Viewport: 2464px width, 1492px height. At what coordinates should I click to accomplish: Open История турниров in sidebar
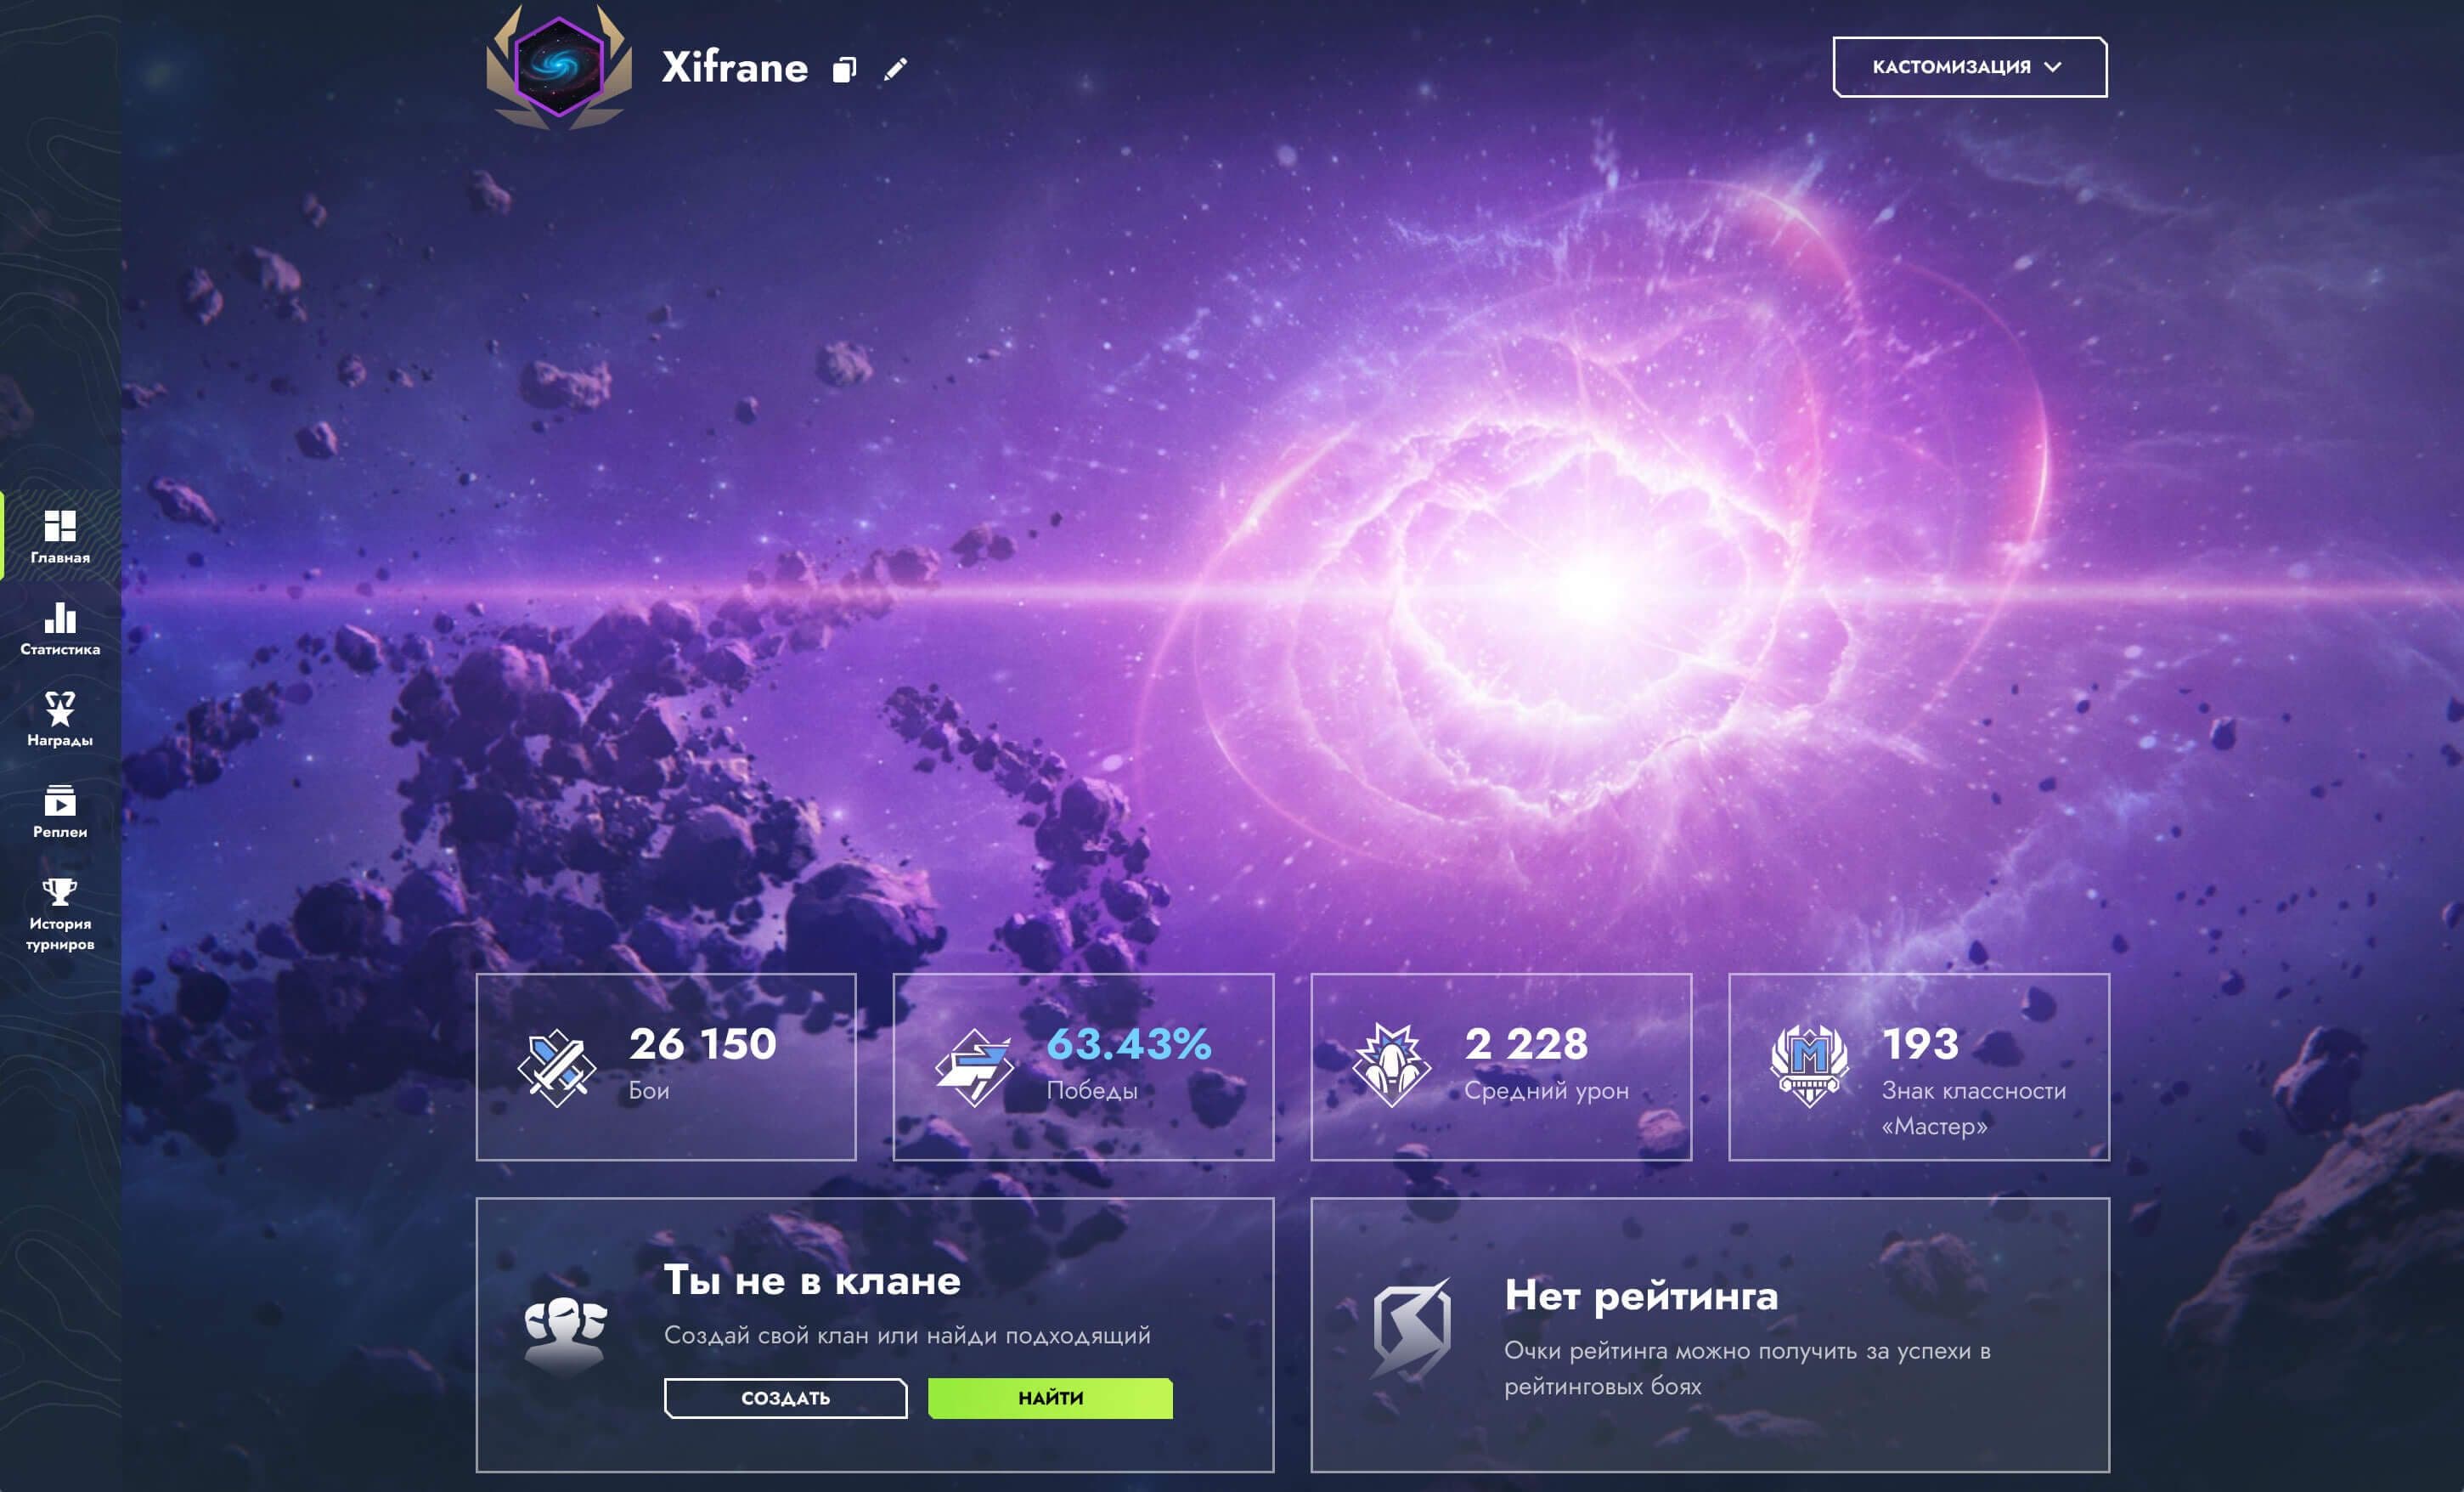pos(60,914)
